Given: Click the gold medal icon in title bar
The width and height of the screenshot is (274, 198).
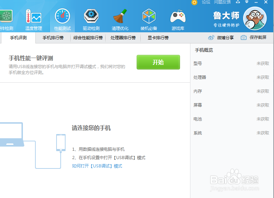Looking at the screenshot, I should pyautogui.click(x=194, y=2).
